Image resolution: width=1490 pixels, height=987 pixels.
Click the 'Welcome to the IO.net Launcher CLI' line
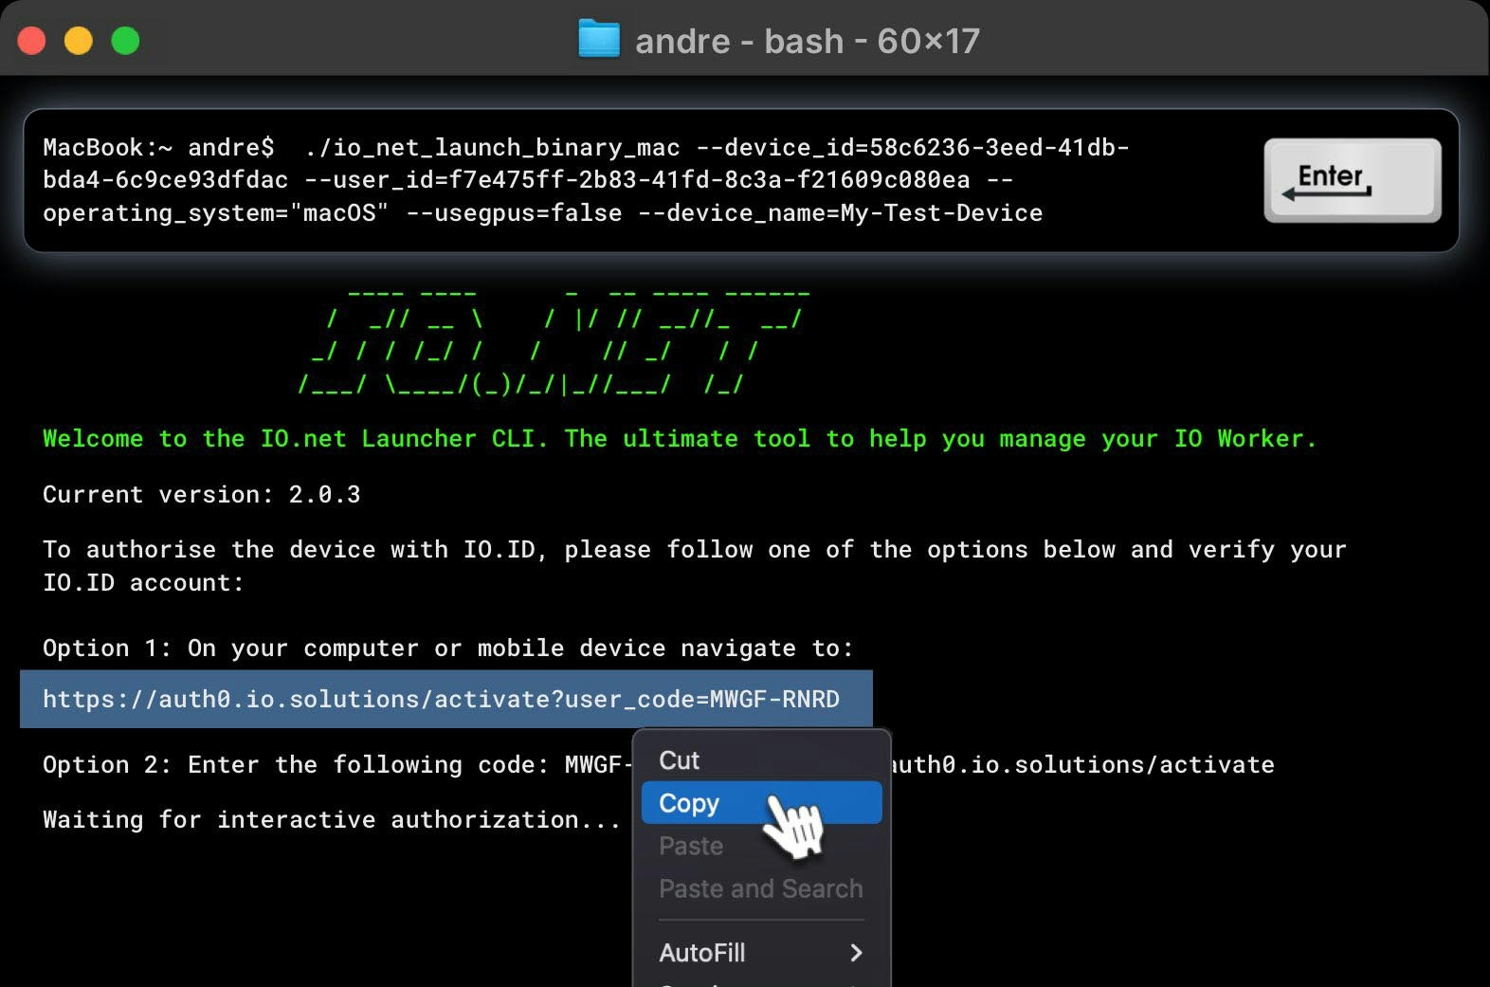tap(680, 438)
